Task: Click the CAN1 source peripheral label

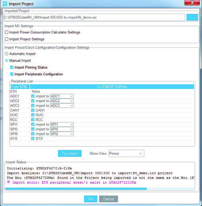Action: [15, 110]
